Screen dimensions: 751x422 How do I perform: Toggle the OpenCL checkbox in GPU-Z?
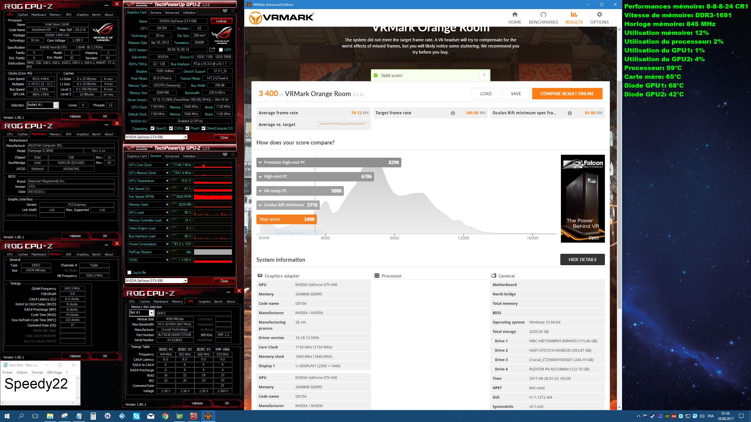click(152, 128)
